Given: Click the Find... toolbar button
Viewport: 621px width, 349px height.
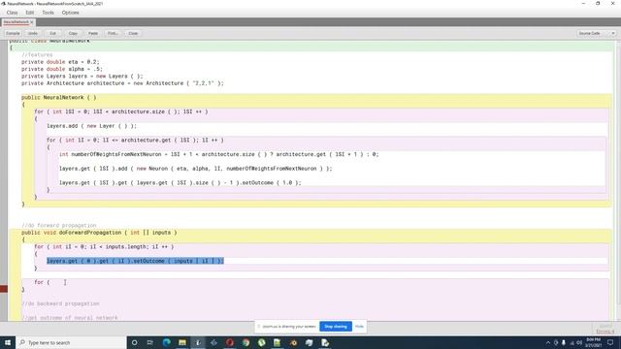Looking at the screenshot, I should pos(113,33).
